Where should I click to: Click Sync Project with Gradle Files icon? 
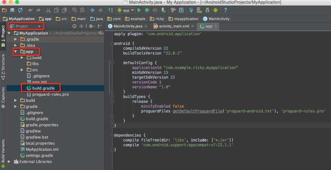[x=191, y=10]
